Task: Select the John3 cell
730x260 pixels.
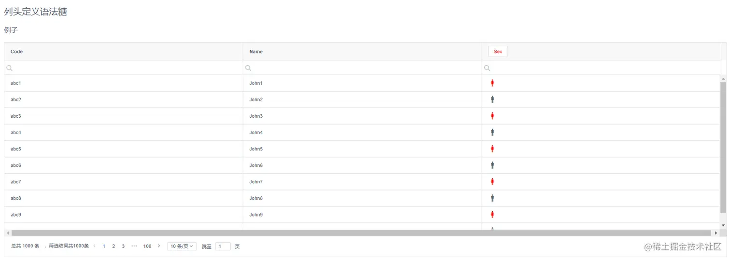Action: tap(363, 116)
